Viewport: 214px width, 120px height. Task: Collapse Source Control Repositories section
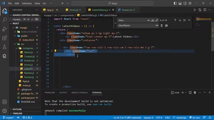pyautogui.click(x=11, y=15)
